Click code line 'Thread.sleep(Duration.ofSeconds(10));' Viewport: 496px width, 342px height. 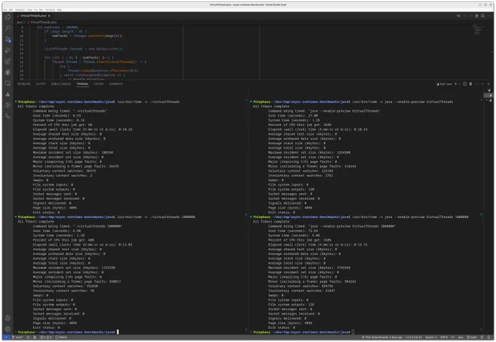pyautogui.click(x=103, y=71)
